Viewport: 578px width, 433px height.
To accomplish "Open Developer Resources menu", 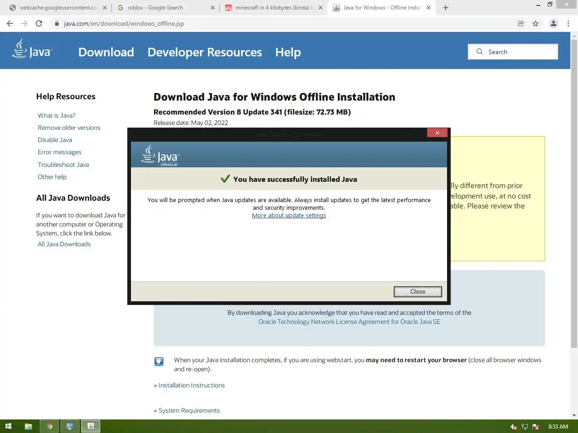I will [x=205, y=52].
